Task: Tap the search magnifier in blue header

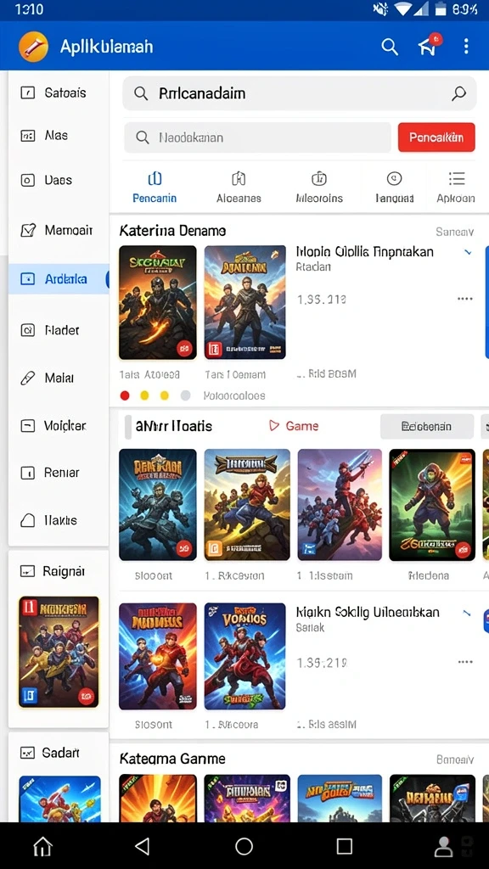Action: (x=390, y=48)
